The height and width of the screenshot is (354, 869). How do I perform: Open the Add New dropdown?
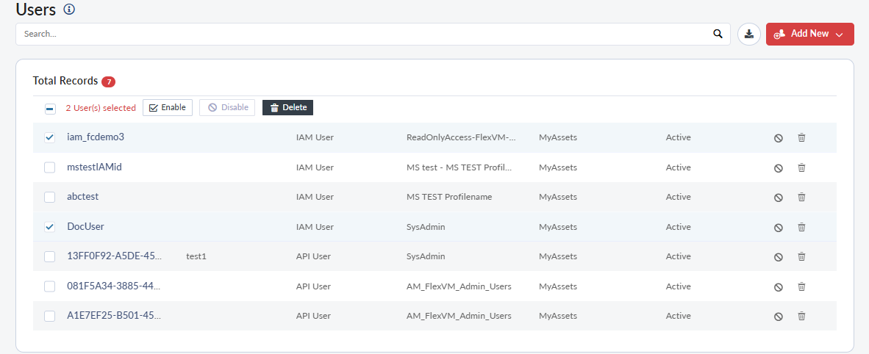809,34
